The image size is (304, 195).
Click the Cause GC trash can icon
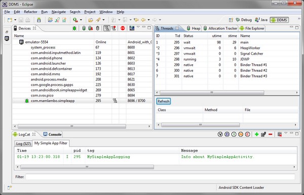(98, 28)
